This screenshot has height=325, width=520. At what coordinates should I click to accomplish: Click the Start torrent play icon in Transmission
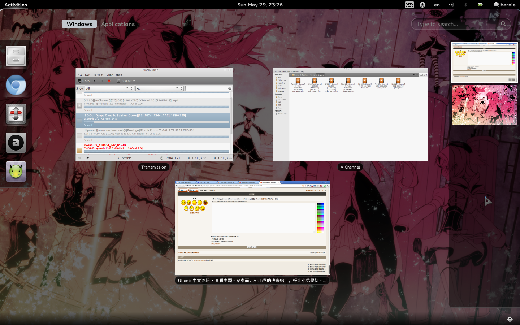pyautogui.click(x=95, y=81)
